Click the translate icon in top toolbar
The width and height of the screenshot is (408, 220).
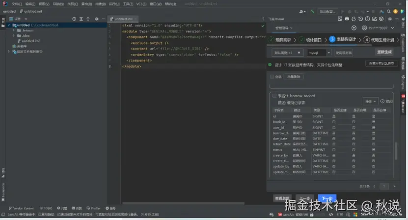tap(381, 11)
